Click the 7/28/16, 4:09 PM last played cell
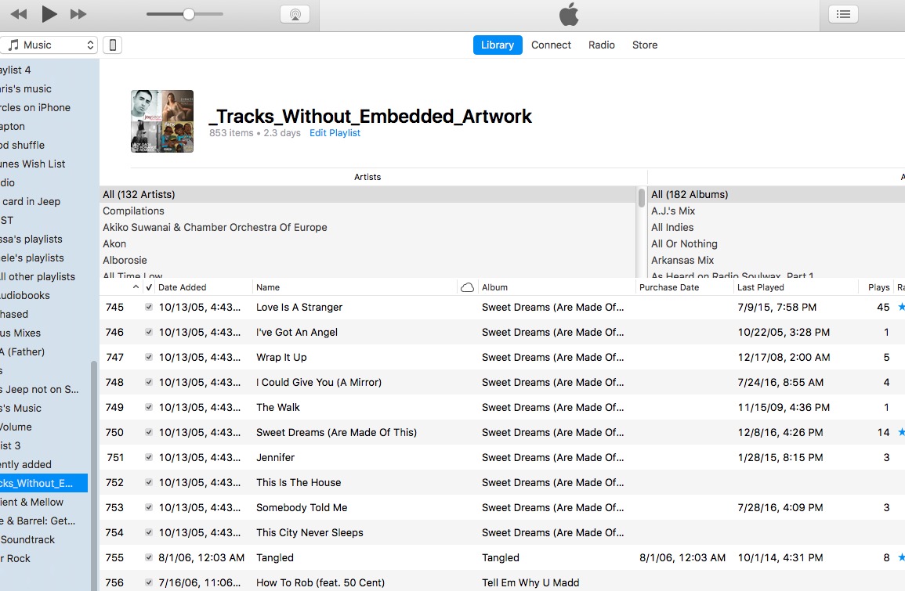Image resolution: width=905 pixels, height=591 pixels. (780, 507)
